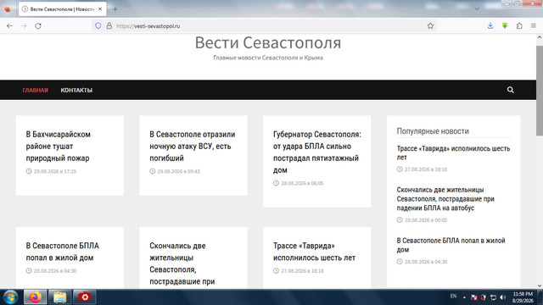Click subtitle Главные новости Севастополя и Крыма
The height and width of the screenshot is (305, 543).
click(268, 58)
